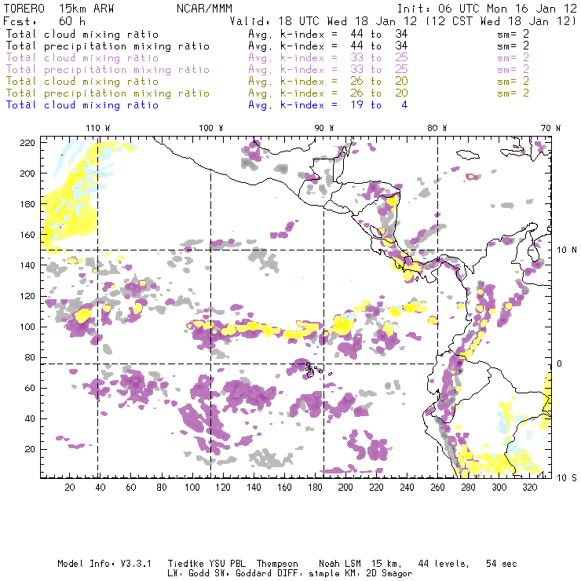Click the "Init: 06 UTC Mon 16 Jan 12" text
This screenshot has width=581, height=581.
coord(488,8)
